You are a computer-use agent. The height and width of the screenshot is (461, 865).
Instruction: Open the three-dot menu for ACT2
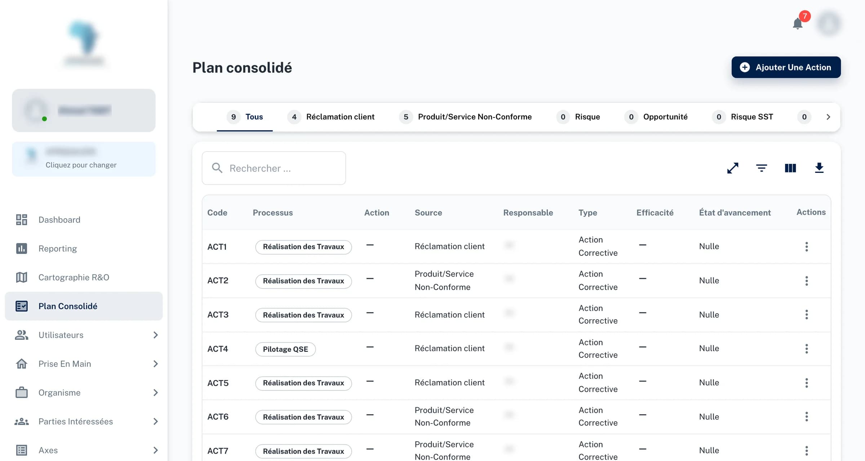click(x=807, y=281)
